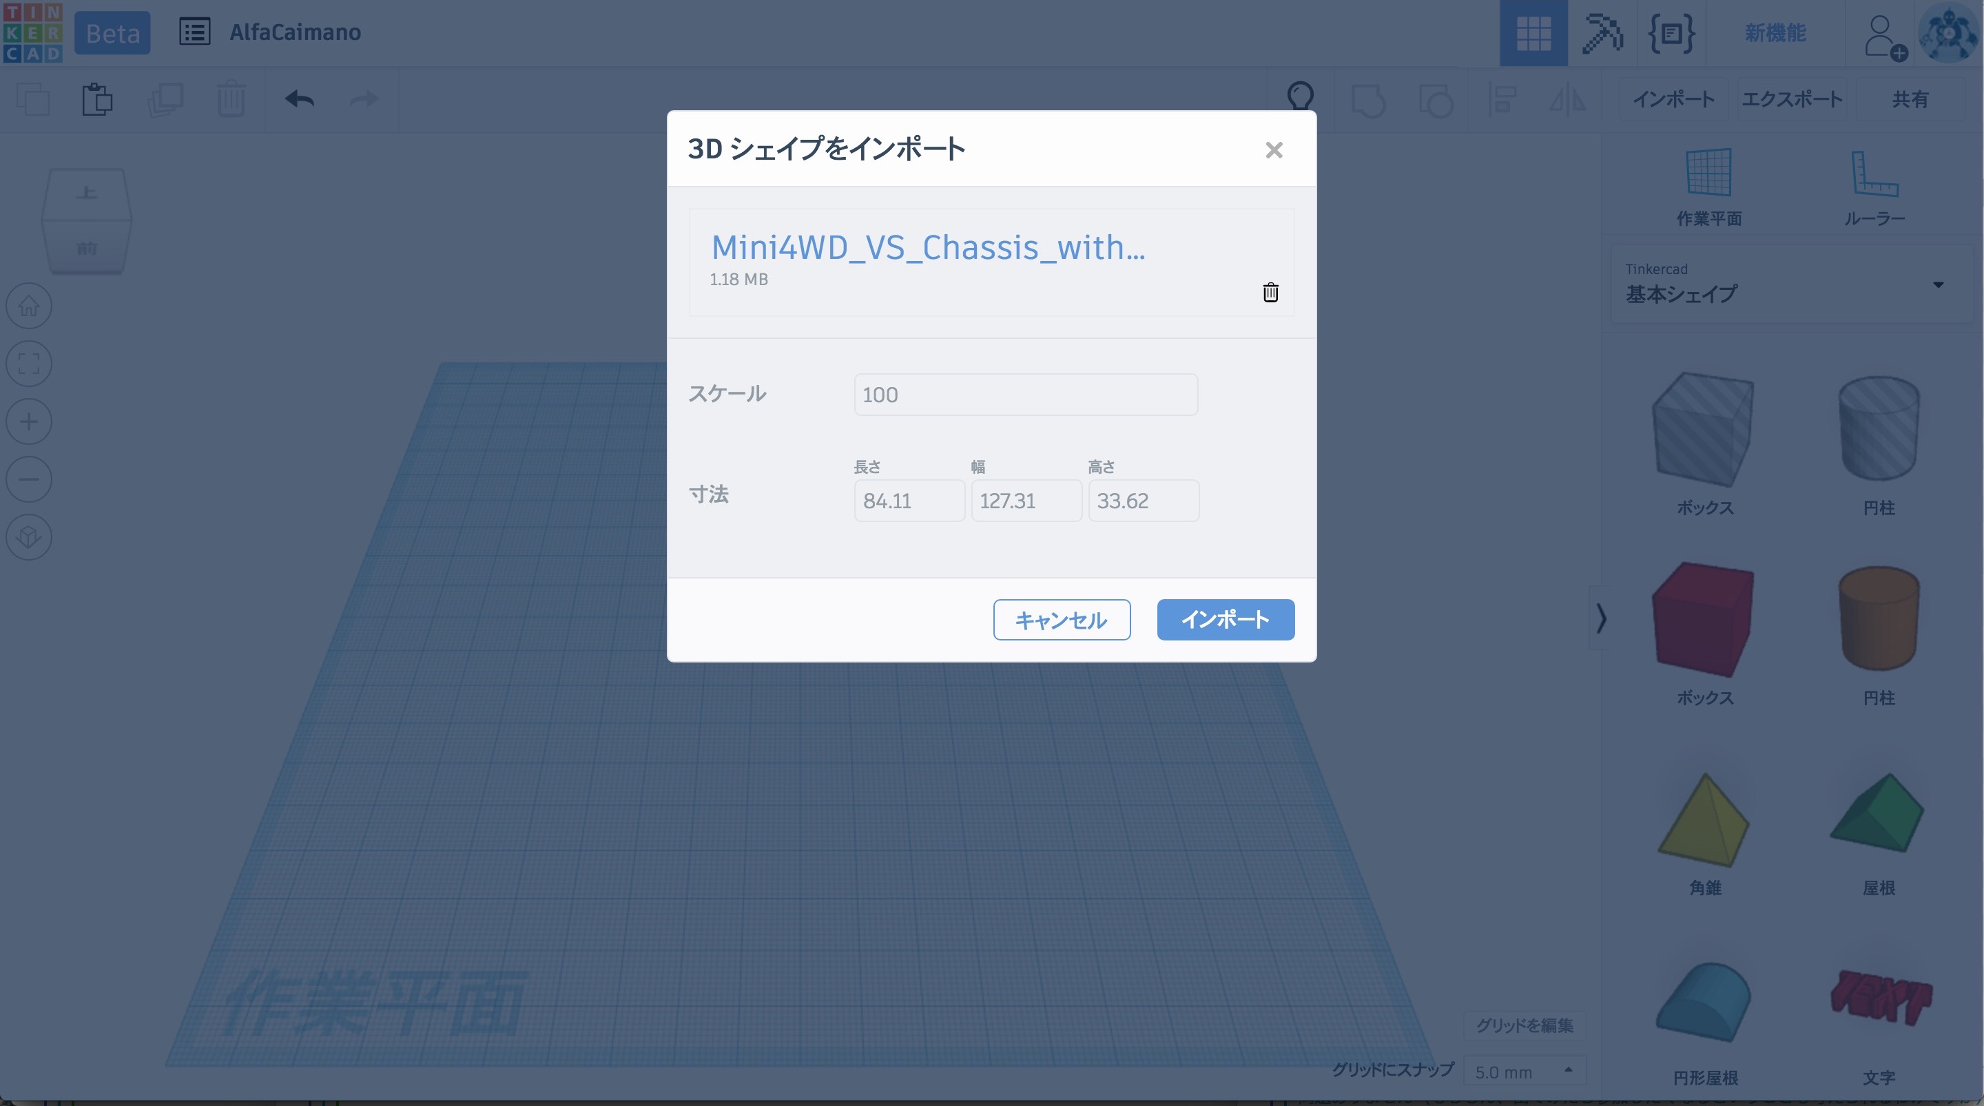Open the エクスポート menu item
Screen dimensions: 1984x1106
pyautogui.click(x=1791, y=99)
